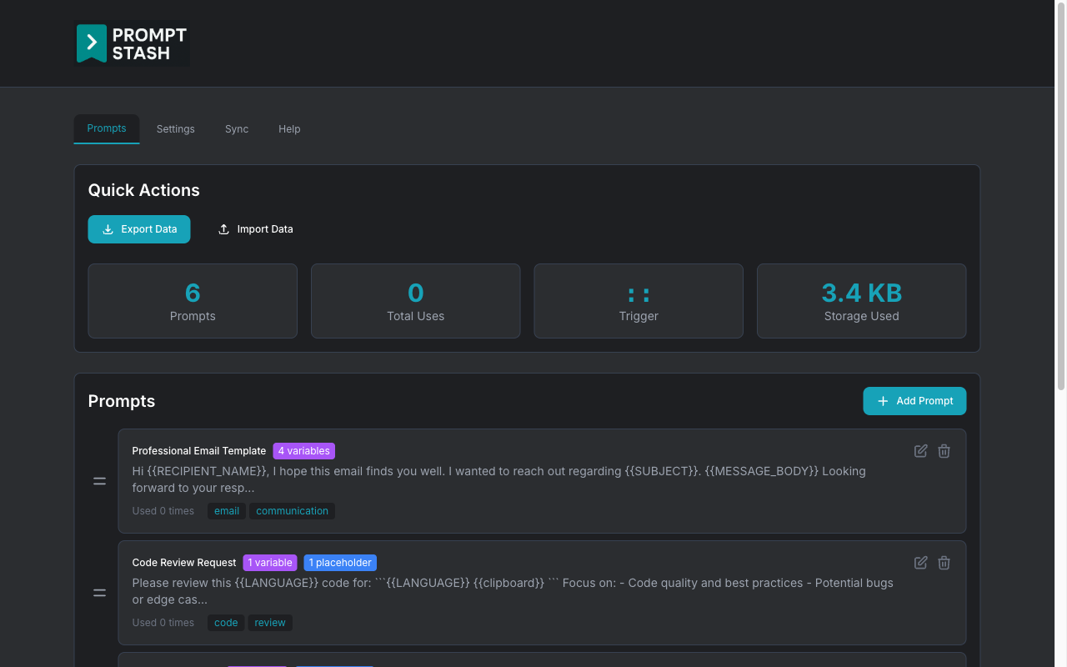The height and width of the screenshot is (667, 1067).
Task: Select the Storage Used stat card
Action: [x=861, y=301]
